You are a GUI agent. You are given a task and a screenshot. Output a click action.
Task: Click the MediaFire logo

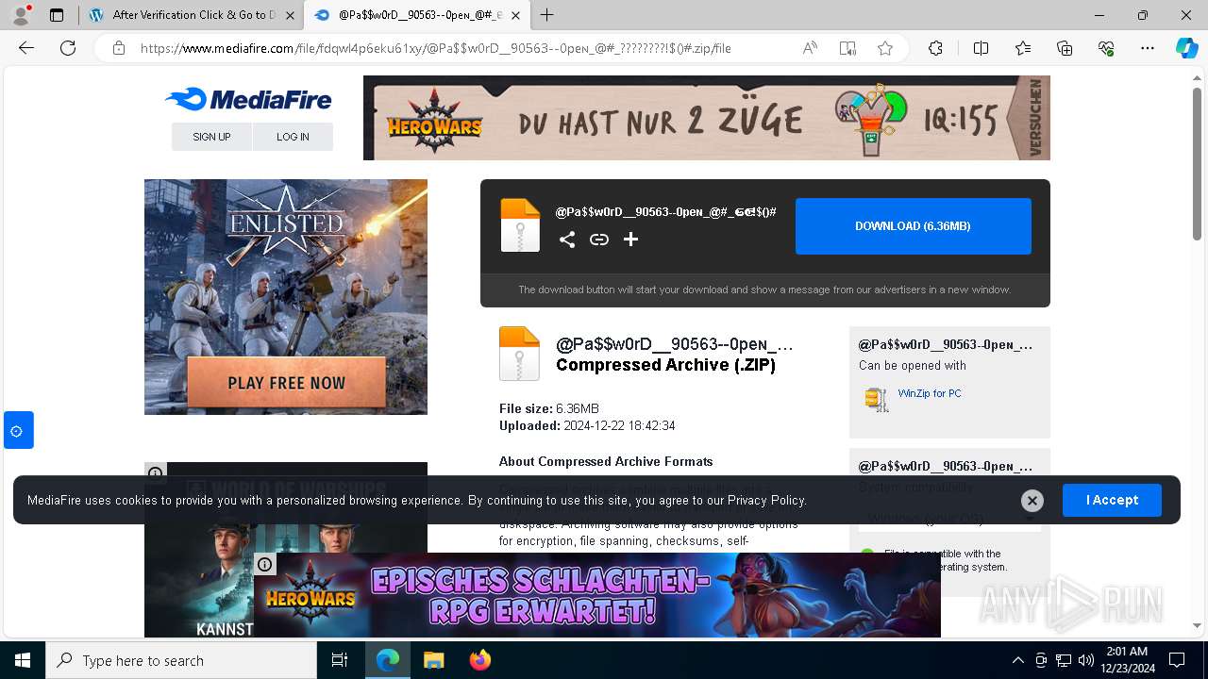(x=248, y=99)
